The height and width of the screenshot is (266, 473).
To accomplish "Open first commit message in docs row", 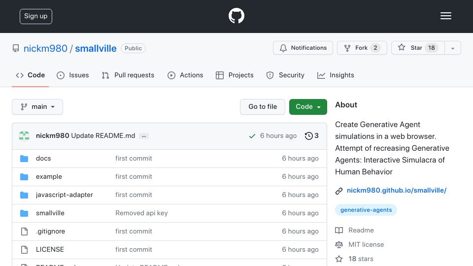I will pyautogui.click(x=134, y=158).
